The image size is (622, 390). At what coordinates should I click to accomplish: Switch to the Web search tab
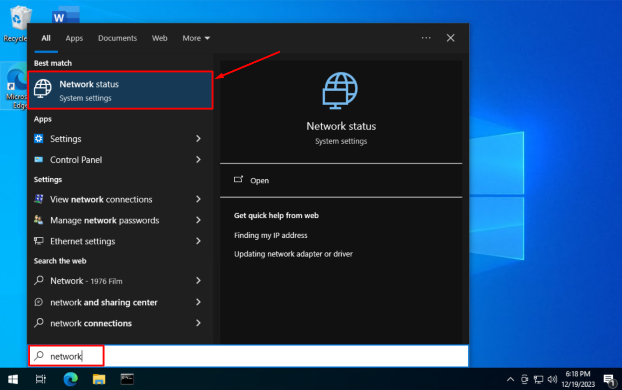click(160, 38)
